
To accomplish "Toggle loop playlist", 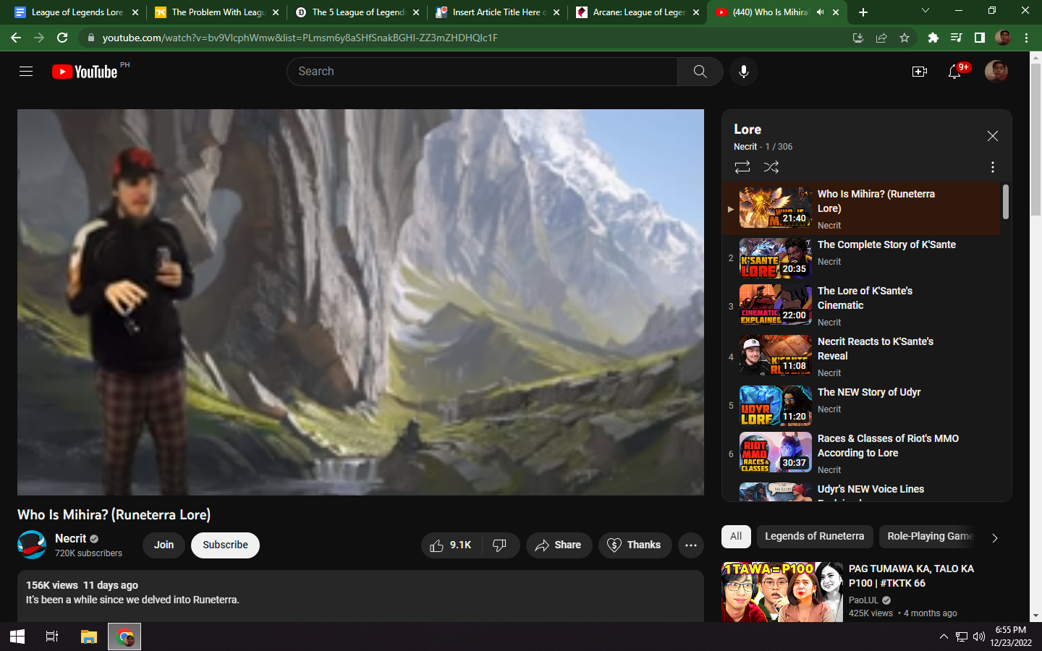I will pyautogui.click(x=742, y=167).
